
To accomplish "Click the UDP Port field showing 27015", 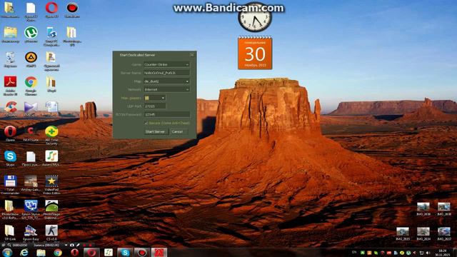I will click(155, 106).
